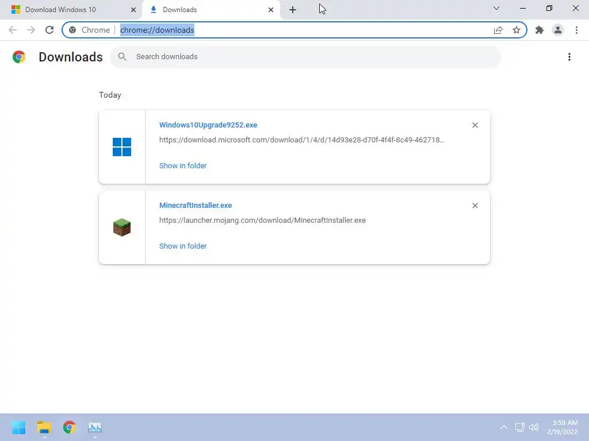
Task: Click the network icon in system tray
Action: coord(519,427)
